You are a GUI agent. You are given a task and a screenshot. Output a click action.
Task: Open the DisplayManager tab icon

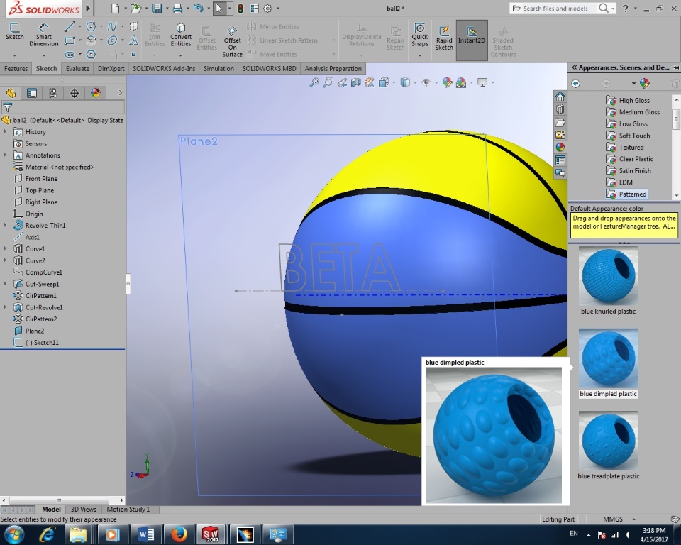coord(96,92)
